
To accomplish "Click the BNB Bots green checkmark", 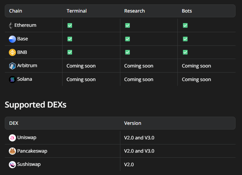I will 185,52.
